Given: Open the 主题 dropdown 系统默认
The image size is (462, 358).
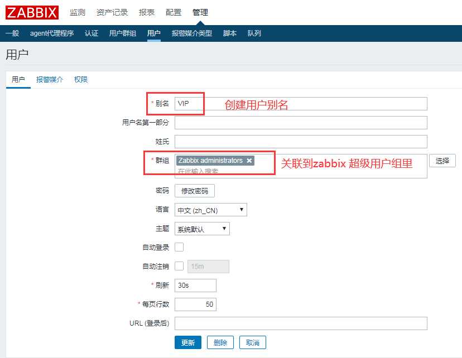Looking at the screenshot, I should click(202, 229).
